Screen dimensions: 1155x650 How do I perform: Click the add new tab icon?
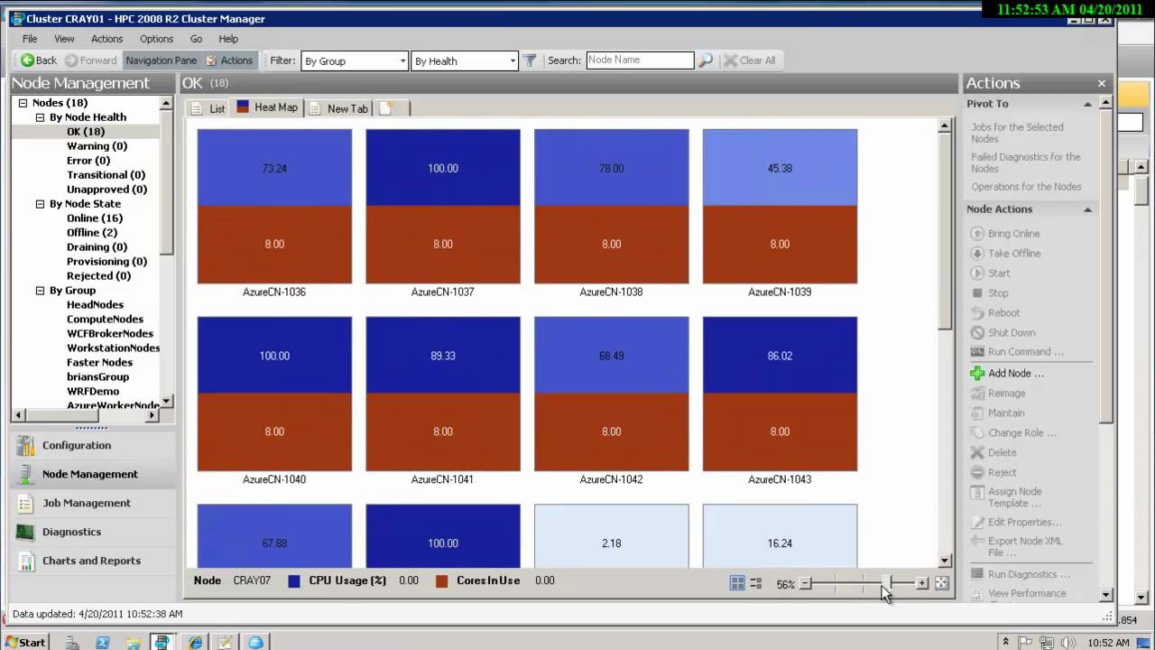pos(386,108)
